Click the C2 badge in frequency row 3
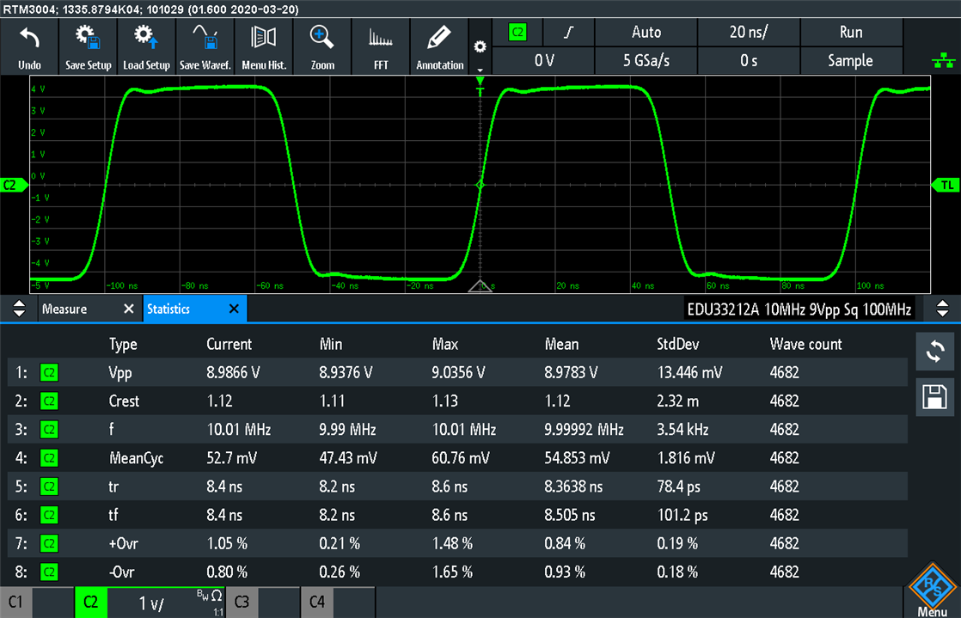961x618 pixels. pyautogui.click(x=49, y=429)
